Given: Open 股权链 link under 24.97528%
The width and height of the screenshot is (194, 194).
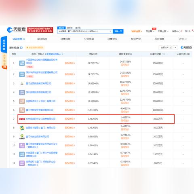Looking at the screenshot, I should 125,65.
